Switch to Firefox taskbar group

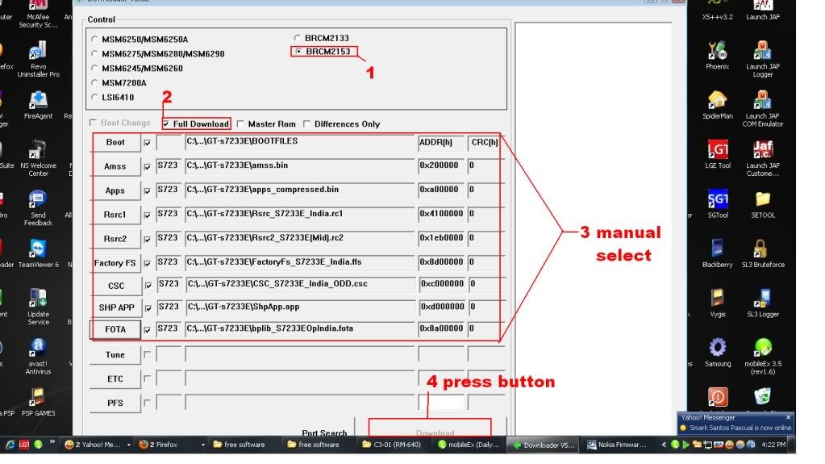170,445
